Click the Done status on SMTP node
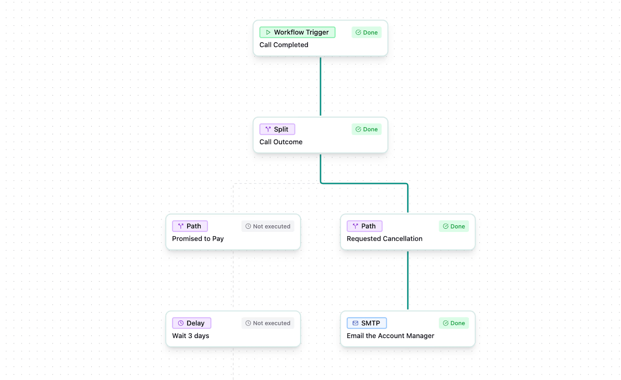 [x=454, y=323]
